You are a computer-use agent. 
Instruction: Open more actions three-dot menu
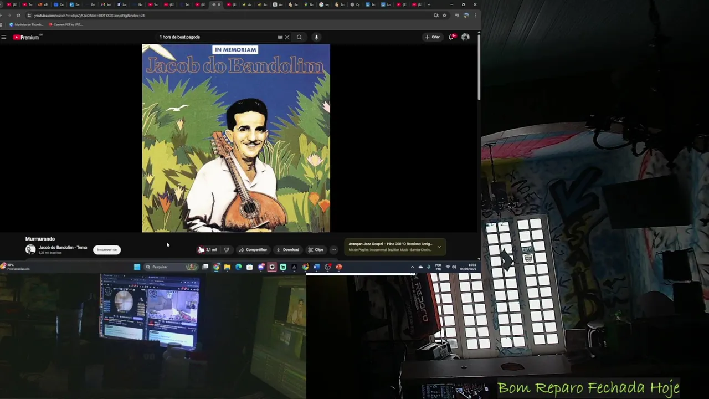pyautogui.click(x=333, y=250)
